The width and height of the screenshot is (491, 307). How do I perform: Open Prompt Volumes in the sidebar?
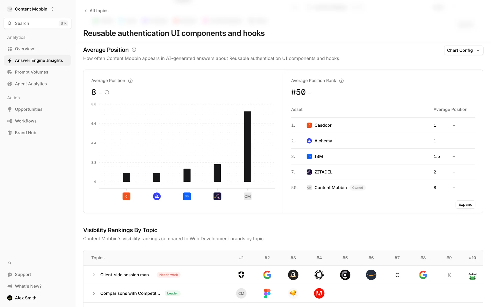[31, 72]
